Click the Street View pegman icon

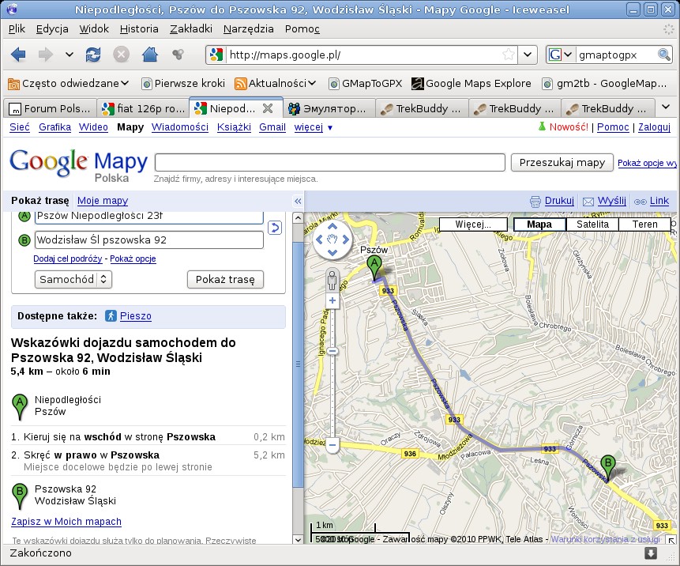pos(332,281)
